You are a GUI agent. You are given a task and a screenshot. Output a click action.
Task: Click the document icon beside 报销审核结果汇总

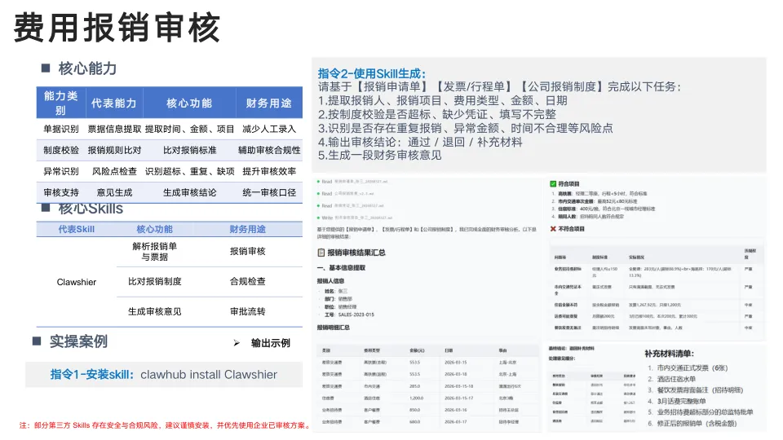321,253
